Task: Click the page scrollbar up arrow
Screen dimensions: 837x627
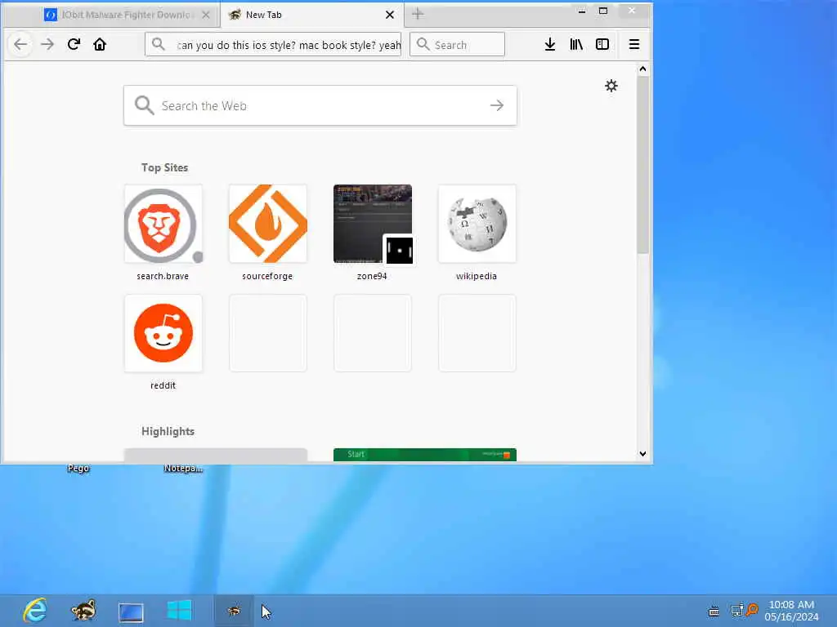Action: [642, 69]
